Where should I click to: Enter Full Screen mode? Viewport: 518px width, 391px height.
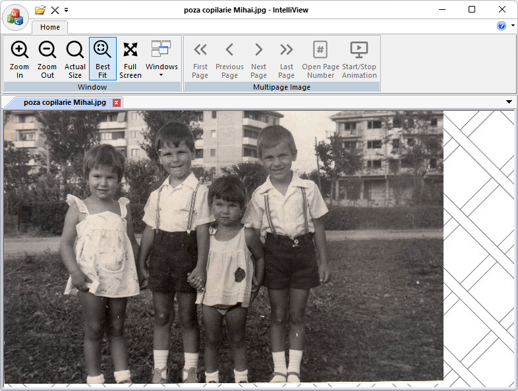click(x=130, y=59)
